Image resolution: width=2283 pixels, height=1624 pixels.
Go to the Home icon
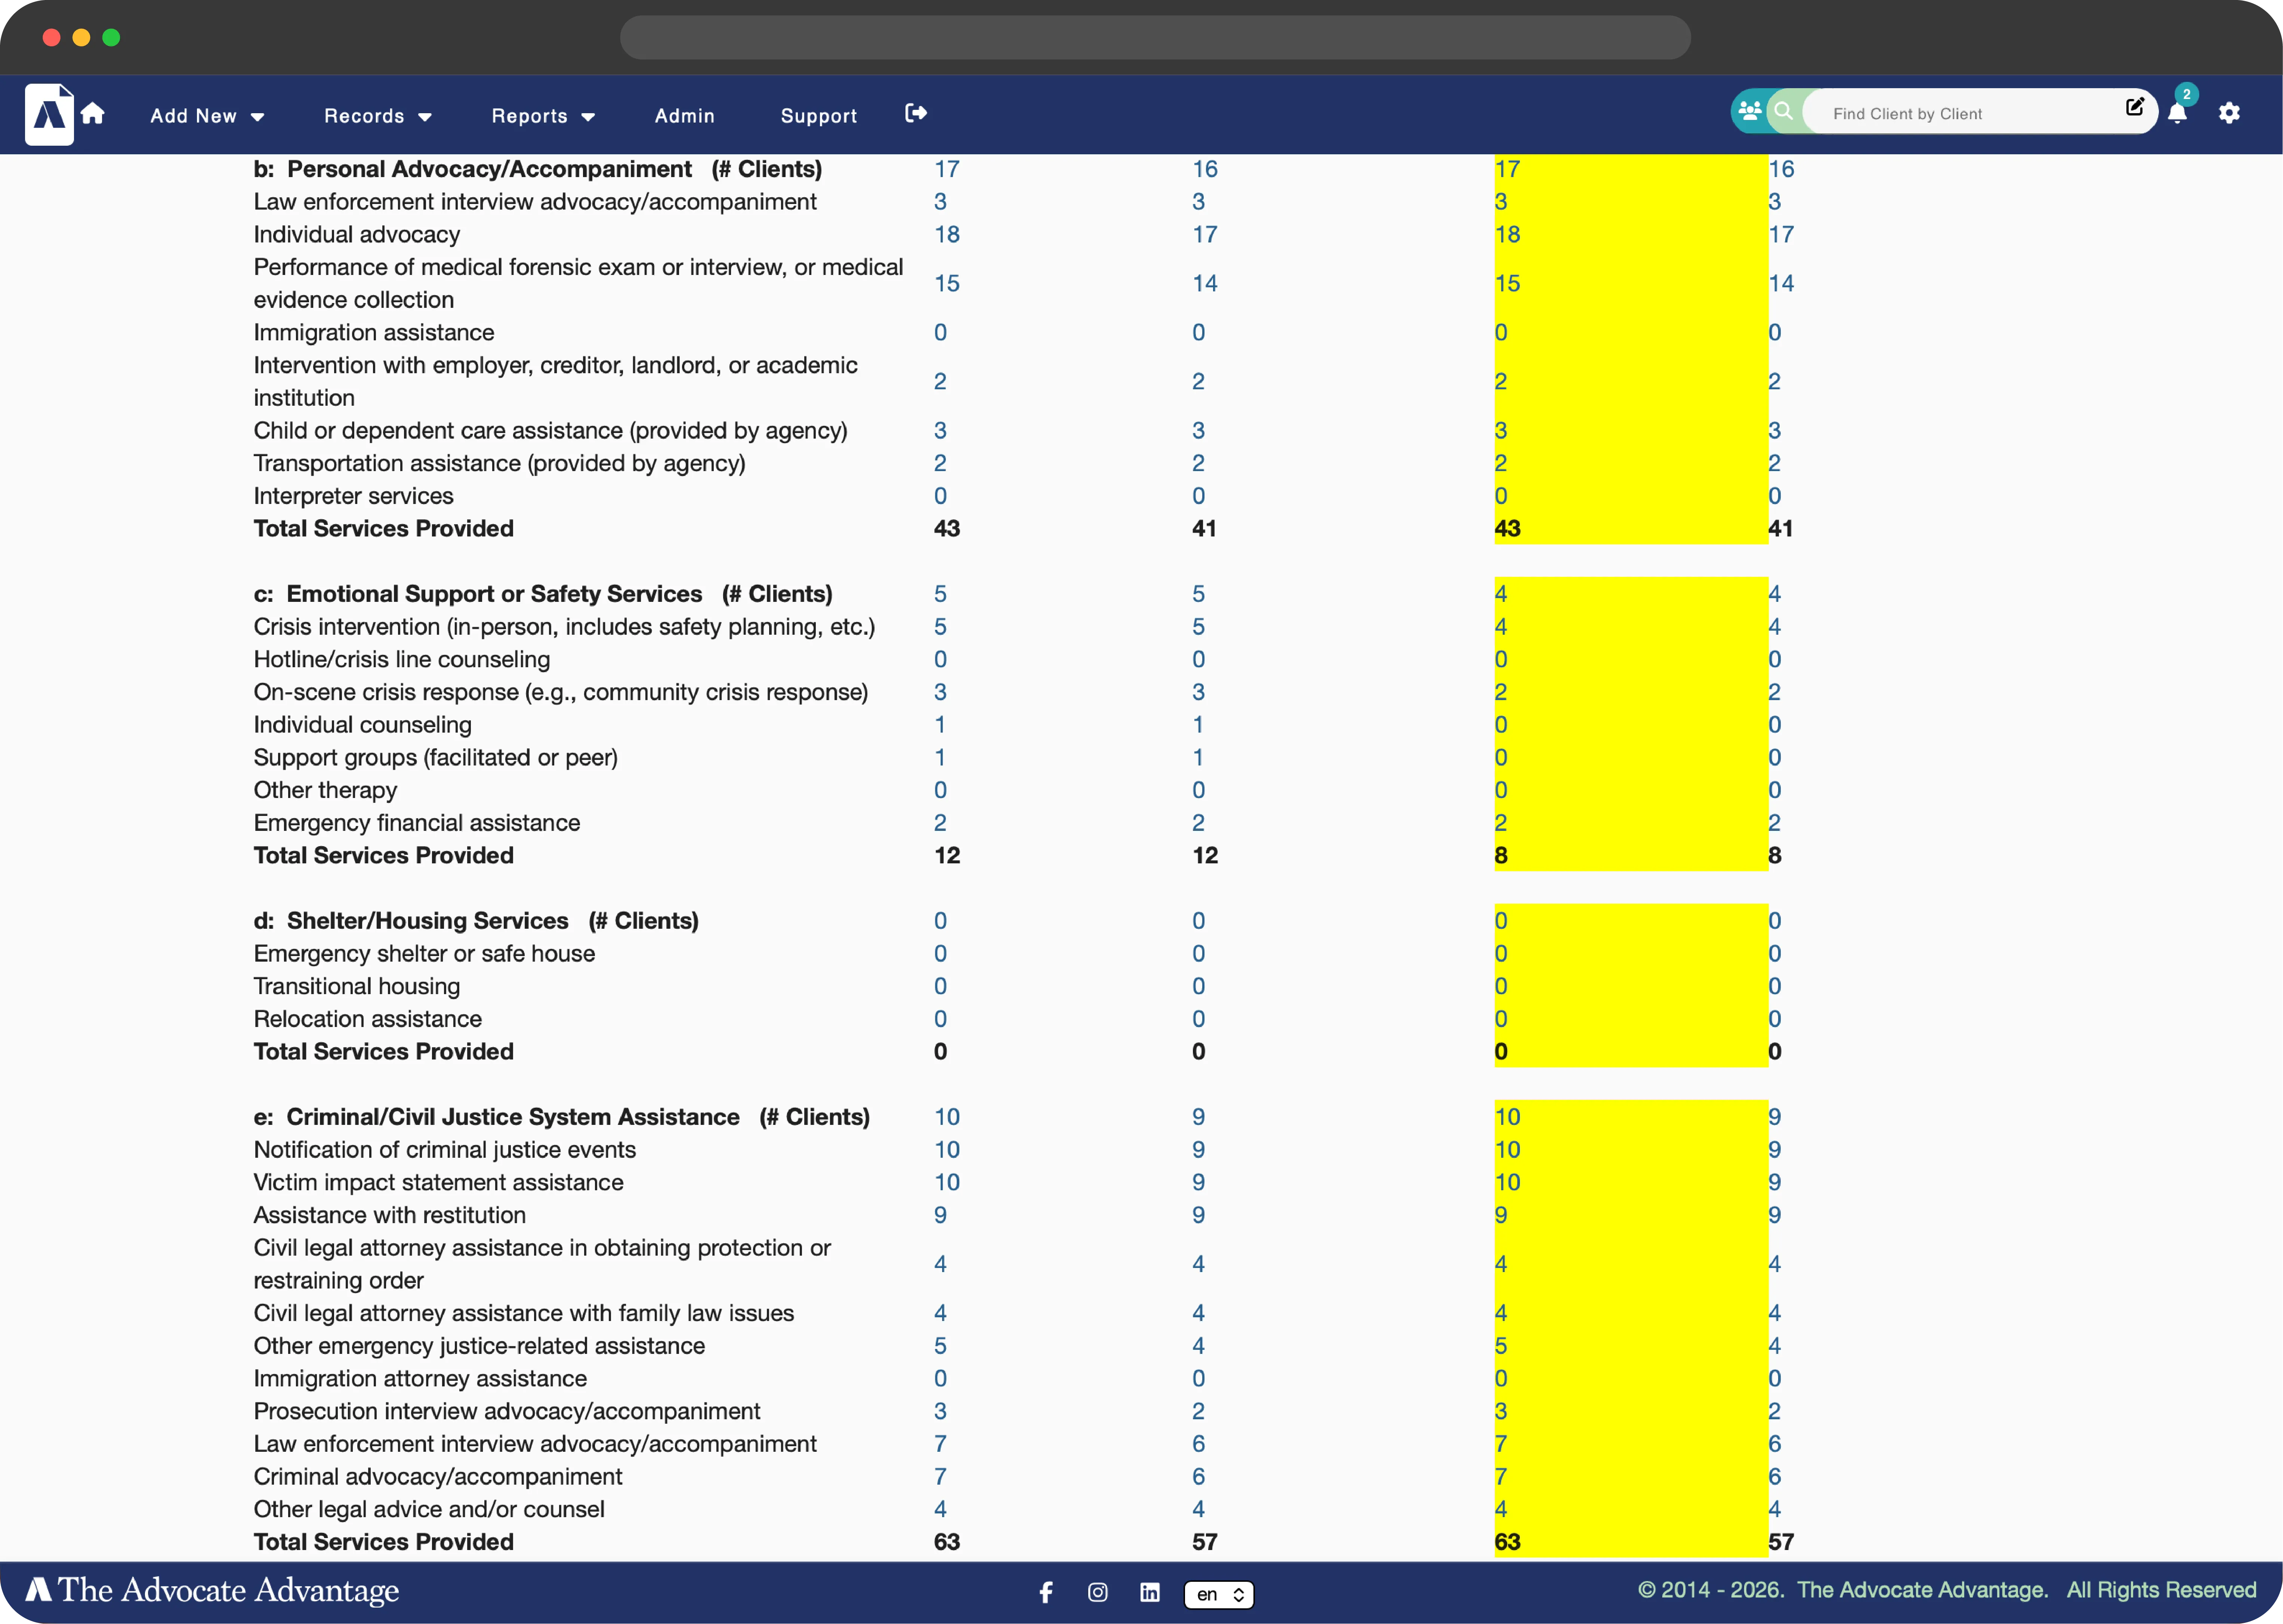[93, 114]
